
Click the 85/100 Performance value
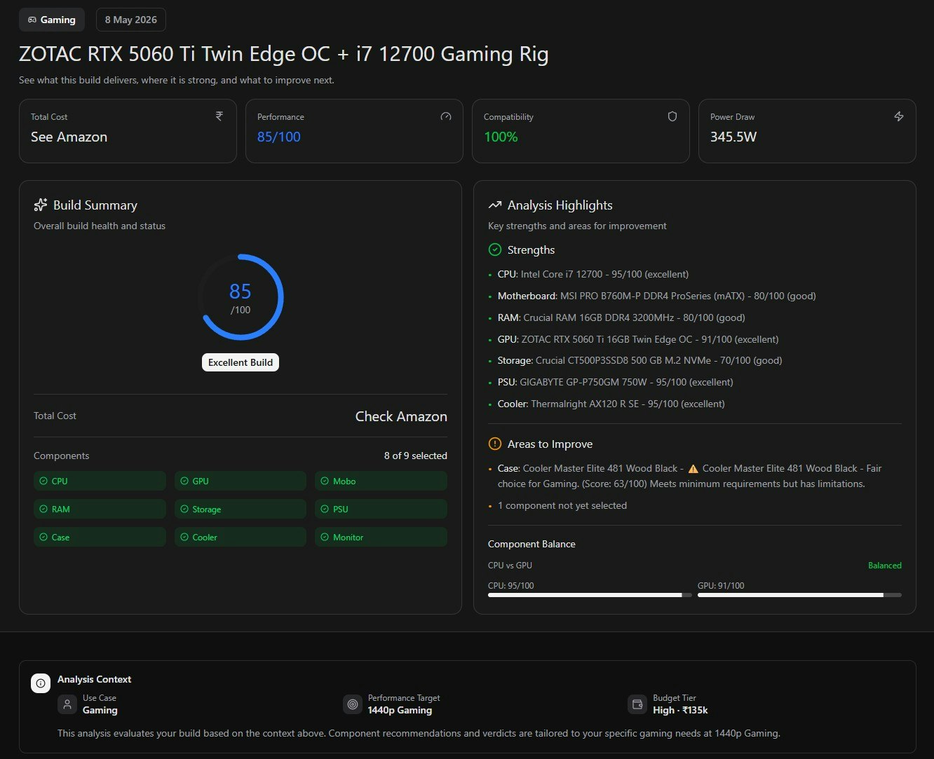278,137
